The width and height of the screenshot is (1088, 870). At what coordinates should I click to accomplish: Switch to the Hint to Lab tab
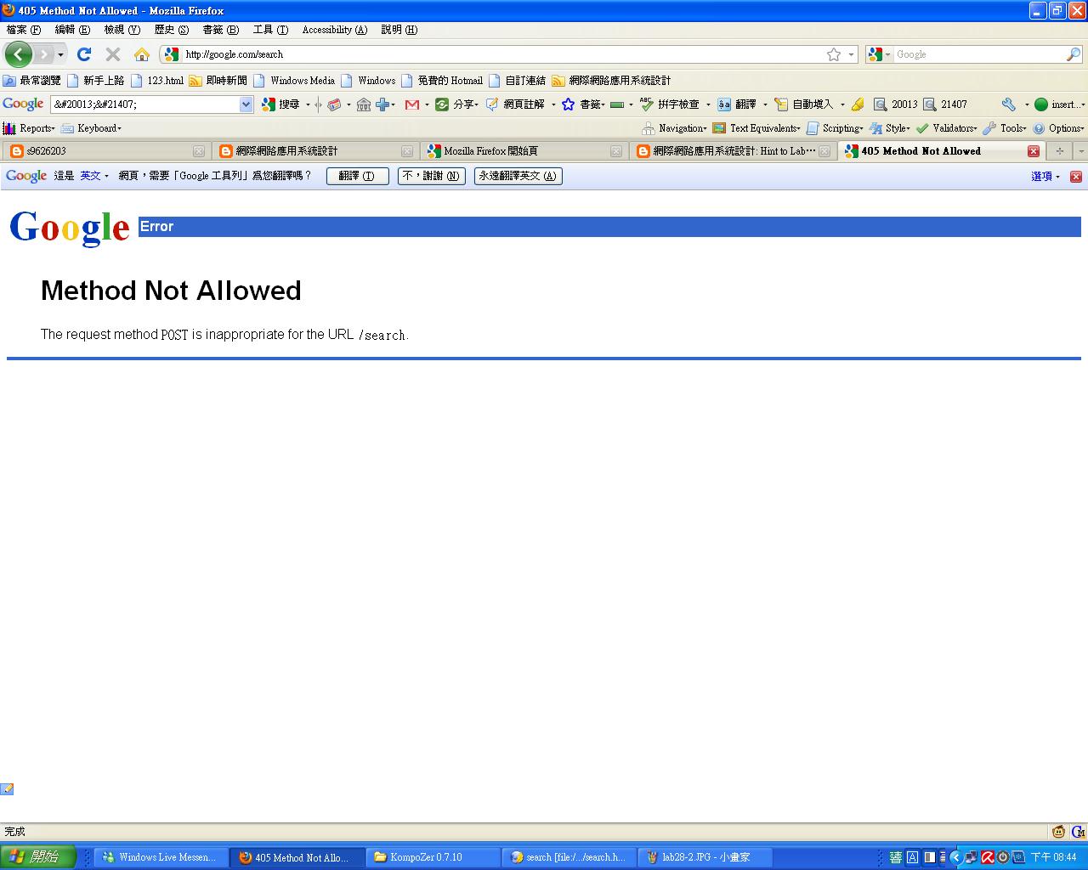(733, 151)
